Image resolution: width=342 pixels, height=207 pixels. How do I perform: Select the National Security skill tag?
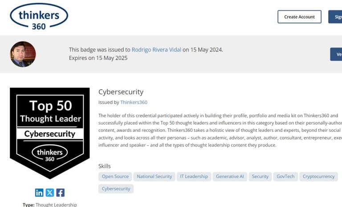154,177
